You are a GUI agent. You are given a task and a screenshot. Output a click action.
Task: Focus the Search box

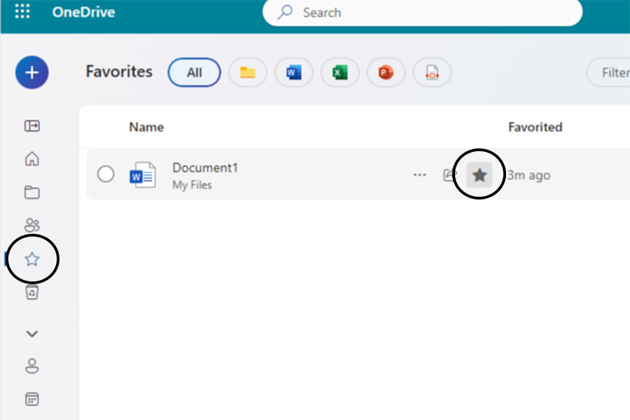[422, 13]
